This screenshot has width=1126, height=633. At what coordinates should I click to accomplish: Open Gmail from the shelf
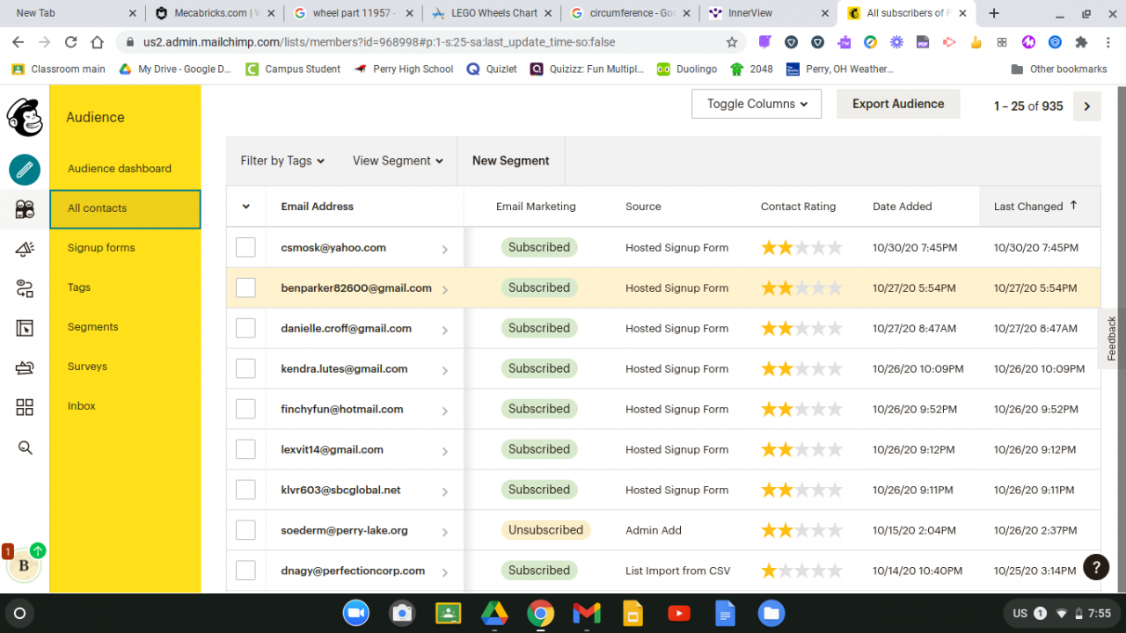(x=587, y=613)
